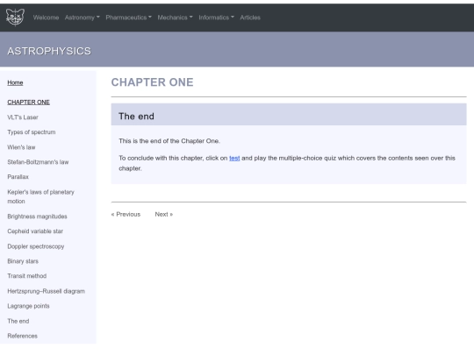Click the CHAPTER ONE main heading

152,82
